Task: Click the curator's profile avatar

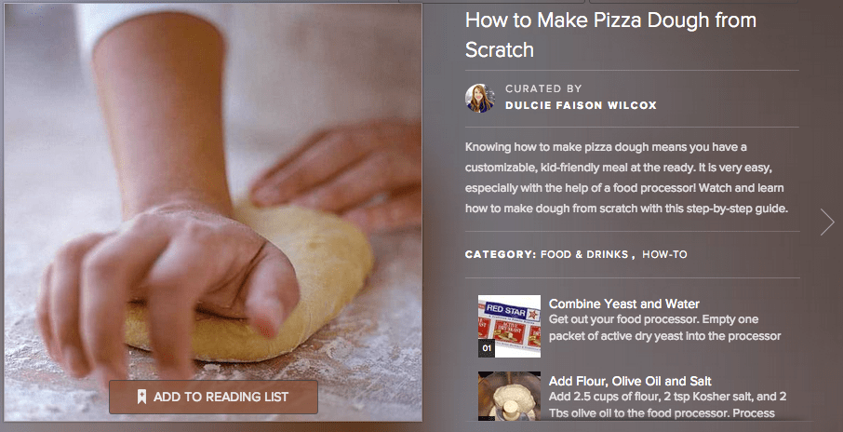Action: 479,98
